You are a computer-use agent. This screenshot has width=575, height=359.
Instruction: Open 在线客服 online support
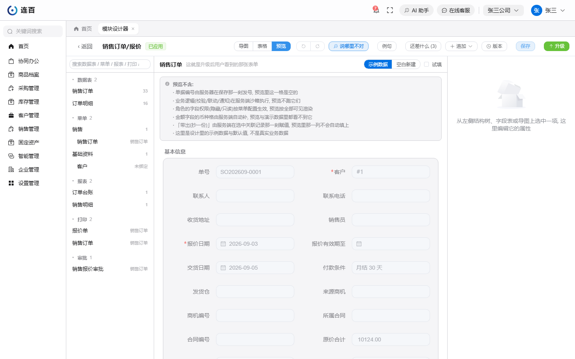click(x=456, y=10)
